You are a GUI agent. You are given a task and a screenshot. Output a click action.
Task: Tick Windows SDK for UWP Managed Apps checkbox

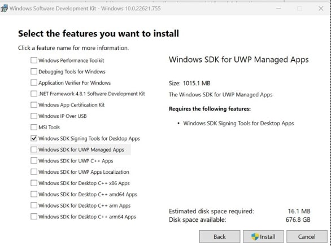pyautogui.click(x=34, y=150)
